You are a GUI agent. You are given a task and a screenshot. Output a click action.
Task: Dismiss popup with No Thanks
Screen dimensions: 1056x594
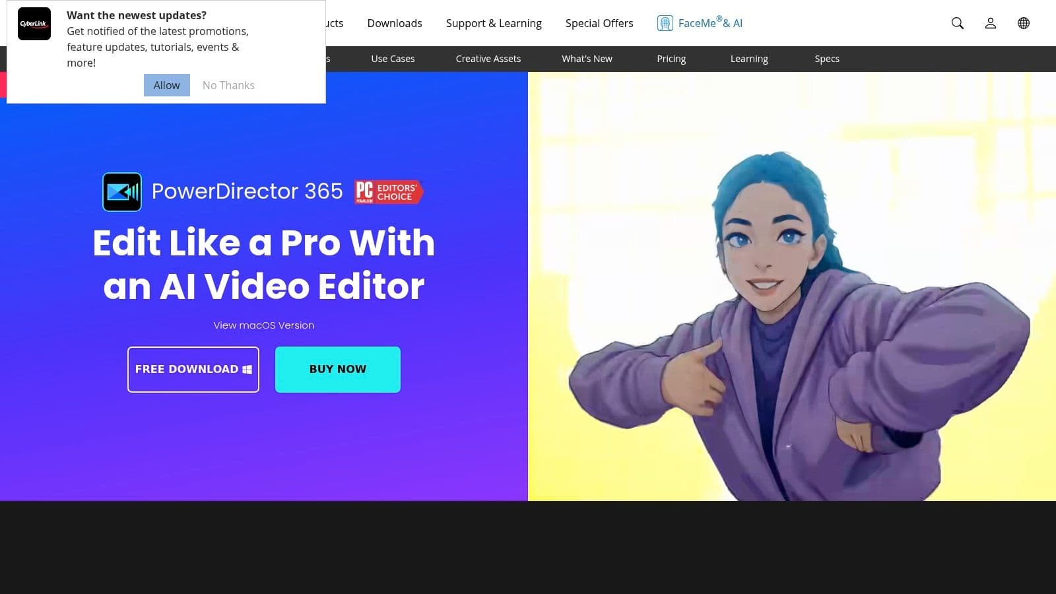(228, 85)
